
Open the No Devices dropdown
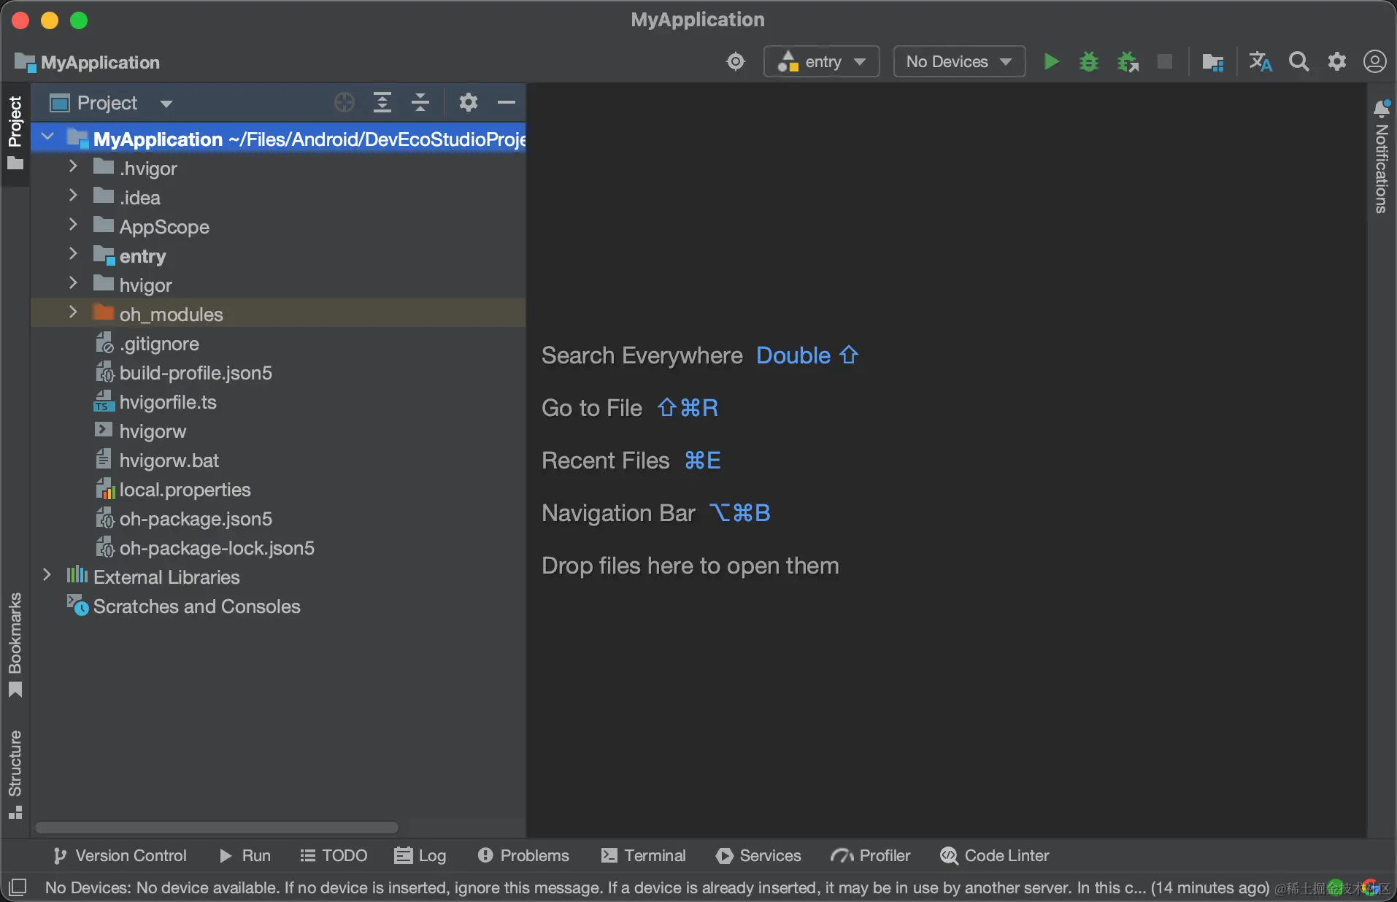click(x=959, y=62)
